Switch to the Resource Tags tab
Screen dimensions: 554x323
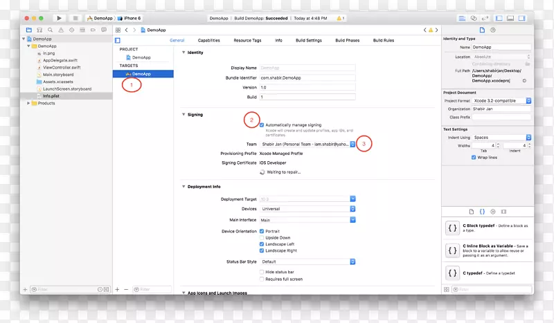247,41
